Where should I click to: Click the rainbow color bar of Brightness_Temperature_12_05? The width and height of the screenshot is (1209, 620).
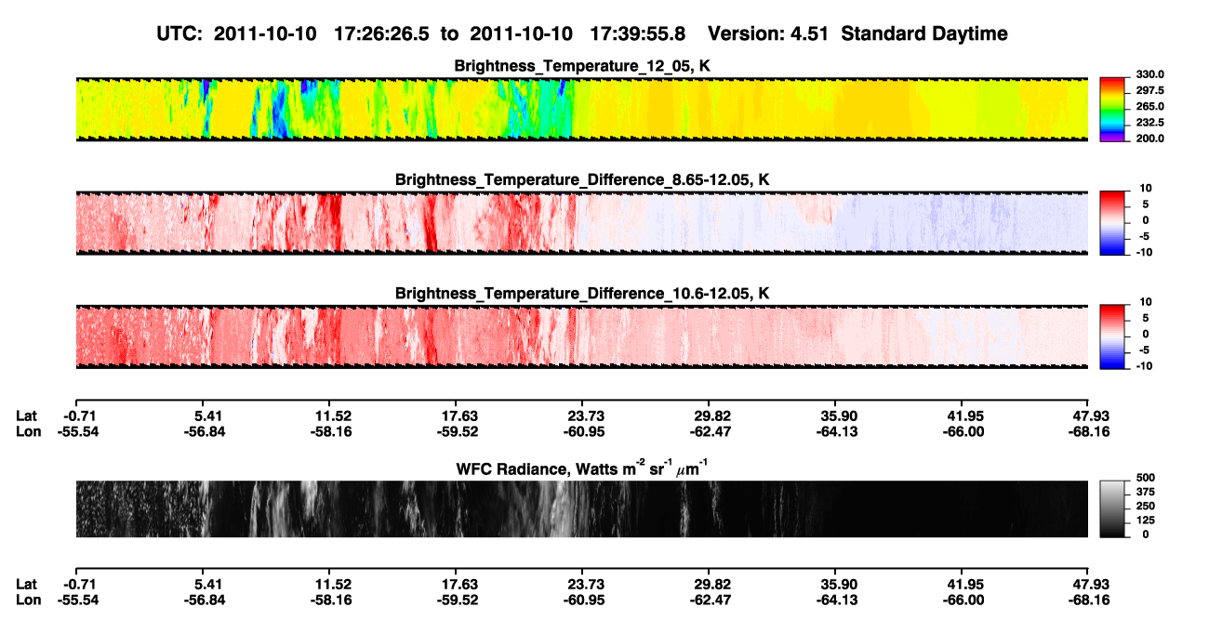[x=1111, y=109]
